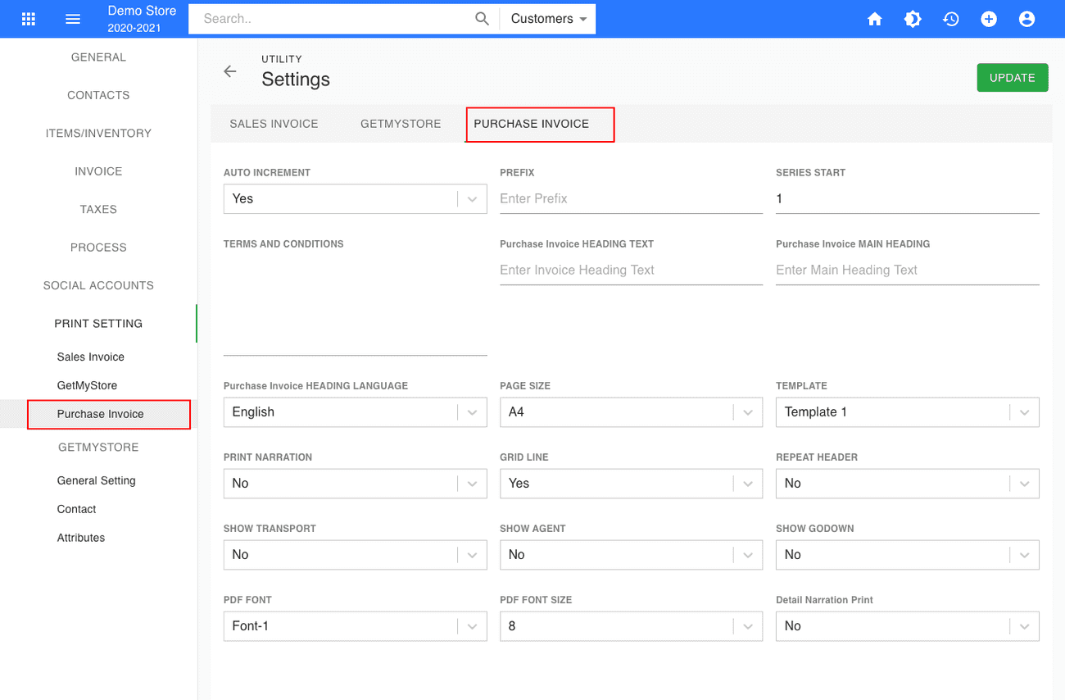The image size is (1065, 700).
Task: Go to the home icon
Action: (874, 18)
